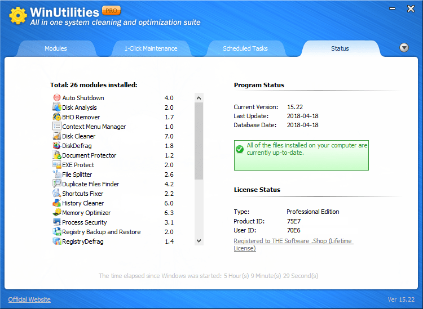Click the Memory Optimizer icon

(x=56, y=212)
